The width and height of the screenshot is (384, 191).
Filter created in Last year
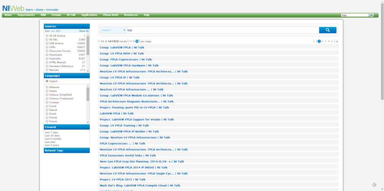coord(50,142)
